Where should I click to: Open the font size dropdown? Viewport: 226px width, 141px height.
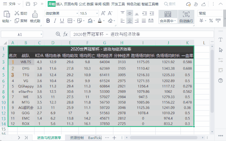tap(97, 13)
